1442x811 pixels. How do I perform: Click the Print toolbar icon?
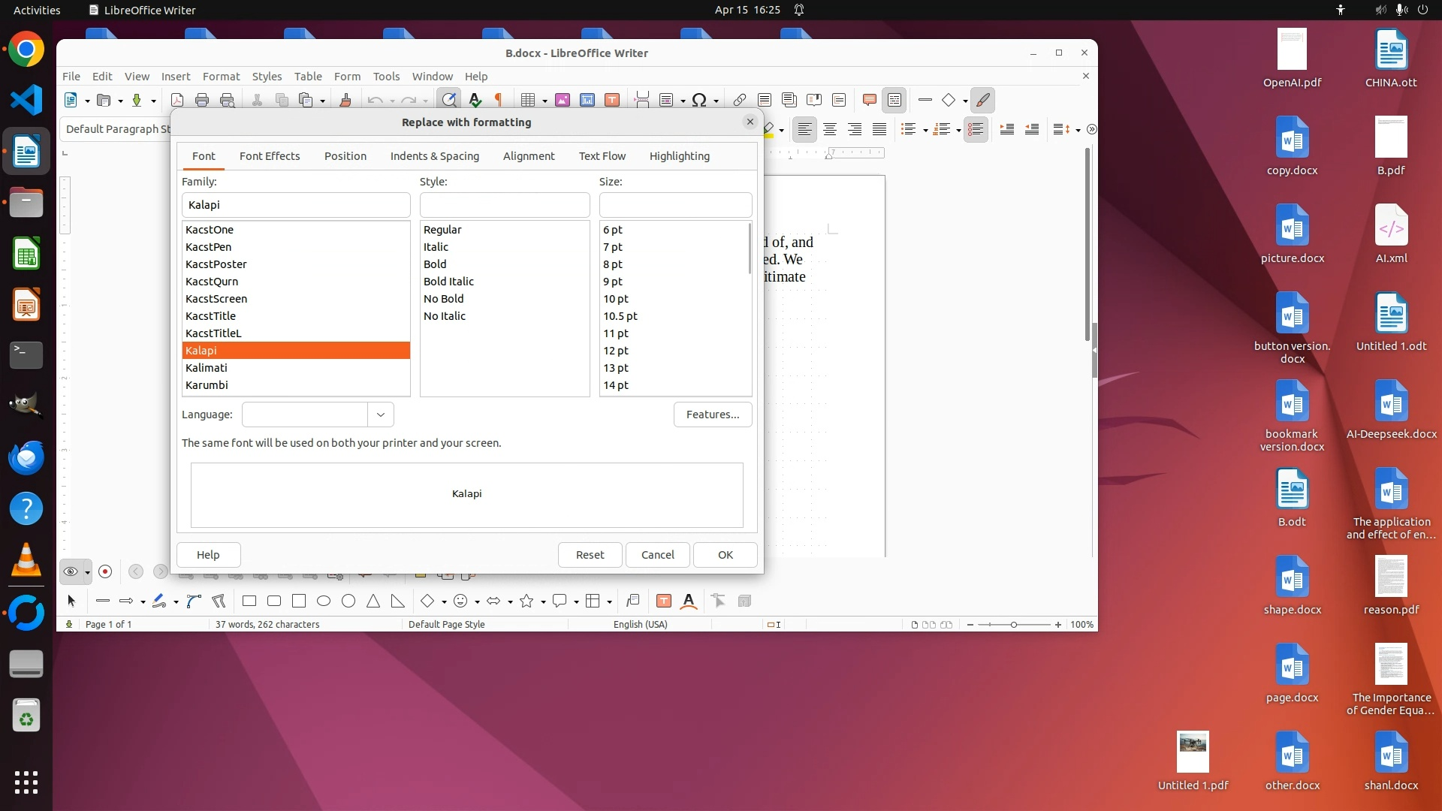click(202, 100)
